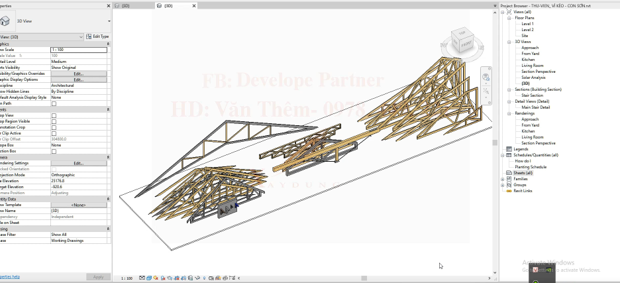Click the 3D View house type icon

coord(7,20)
